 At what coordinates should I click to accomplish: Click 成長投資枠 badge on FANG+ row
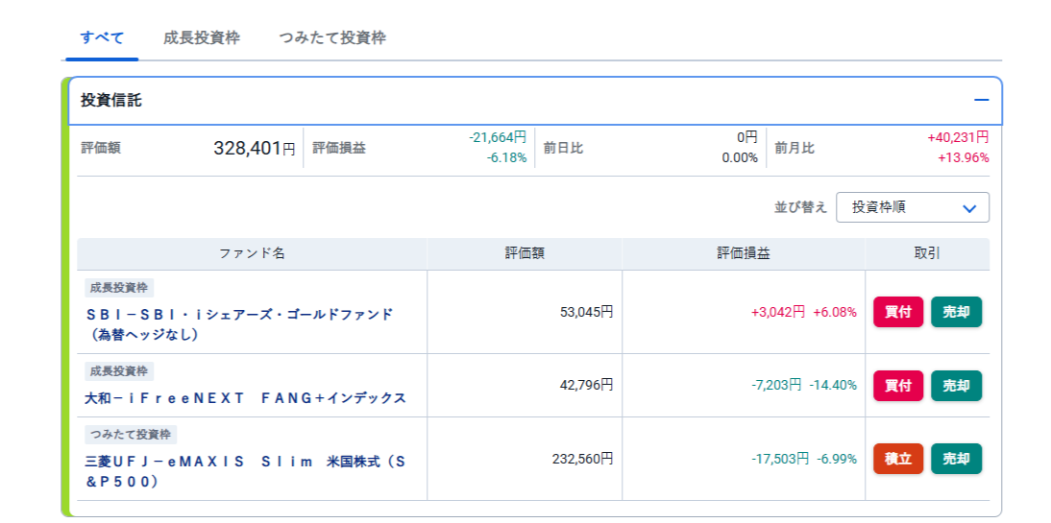119,371
